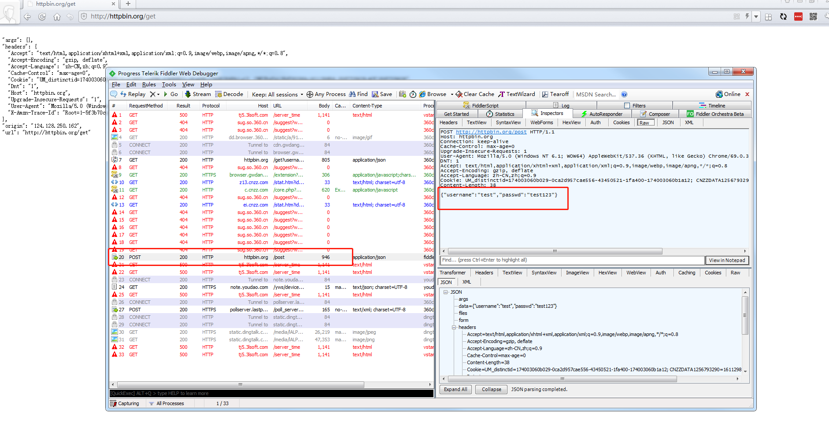The image size is (829, 432).
Task: Open the TextWizard tool
Action: pyautogui.click(x=517, y=94)
